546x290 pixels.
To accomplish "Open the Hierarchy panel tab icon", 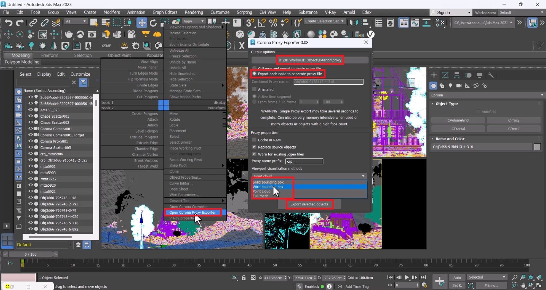I will coord(457,75).
